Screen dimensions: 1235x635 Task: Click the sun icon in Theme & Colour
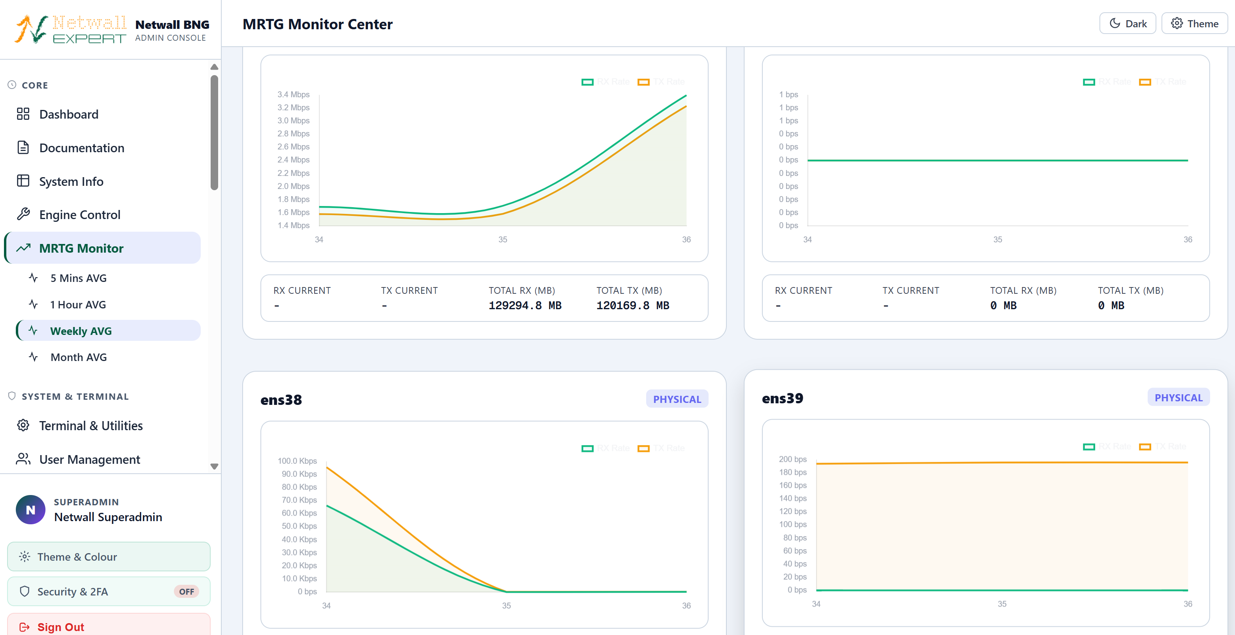[25, 556]
